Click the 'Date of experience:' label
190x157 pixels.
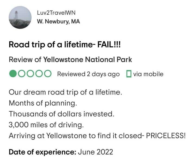click(x=42, y=152)
